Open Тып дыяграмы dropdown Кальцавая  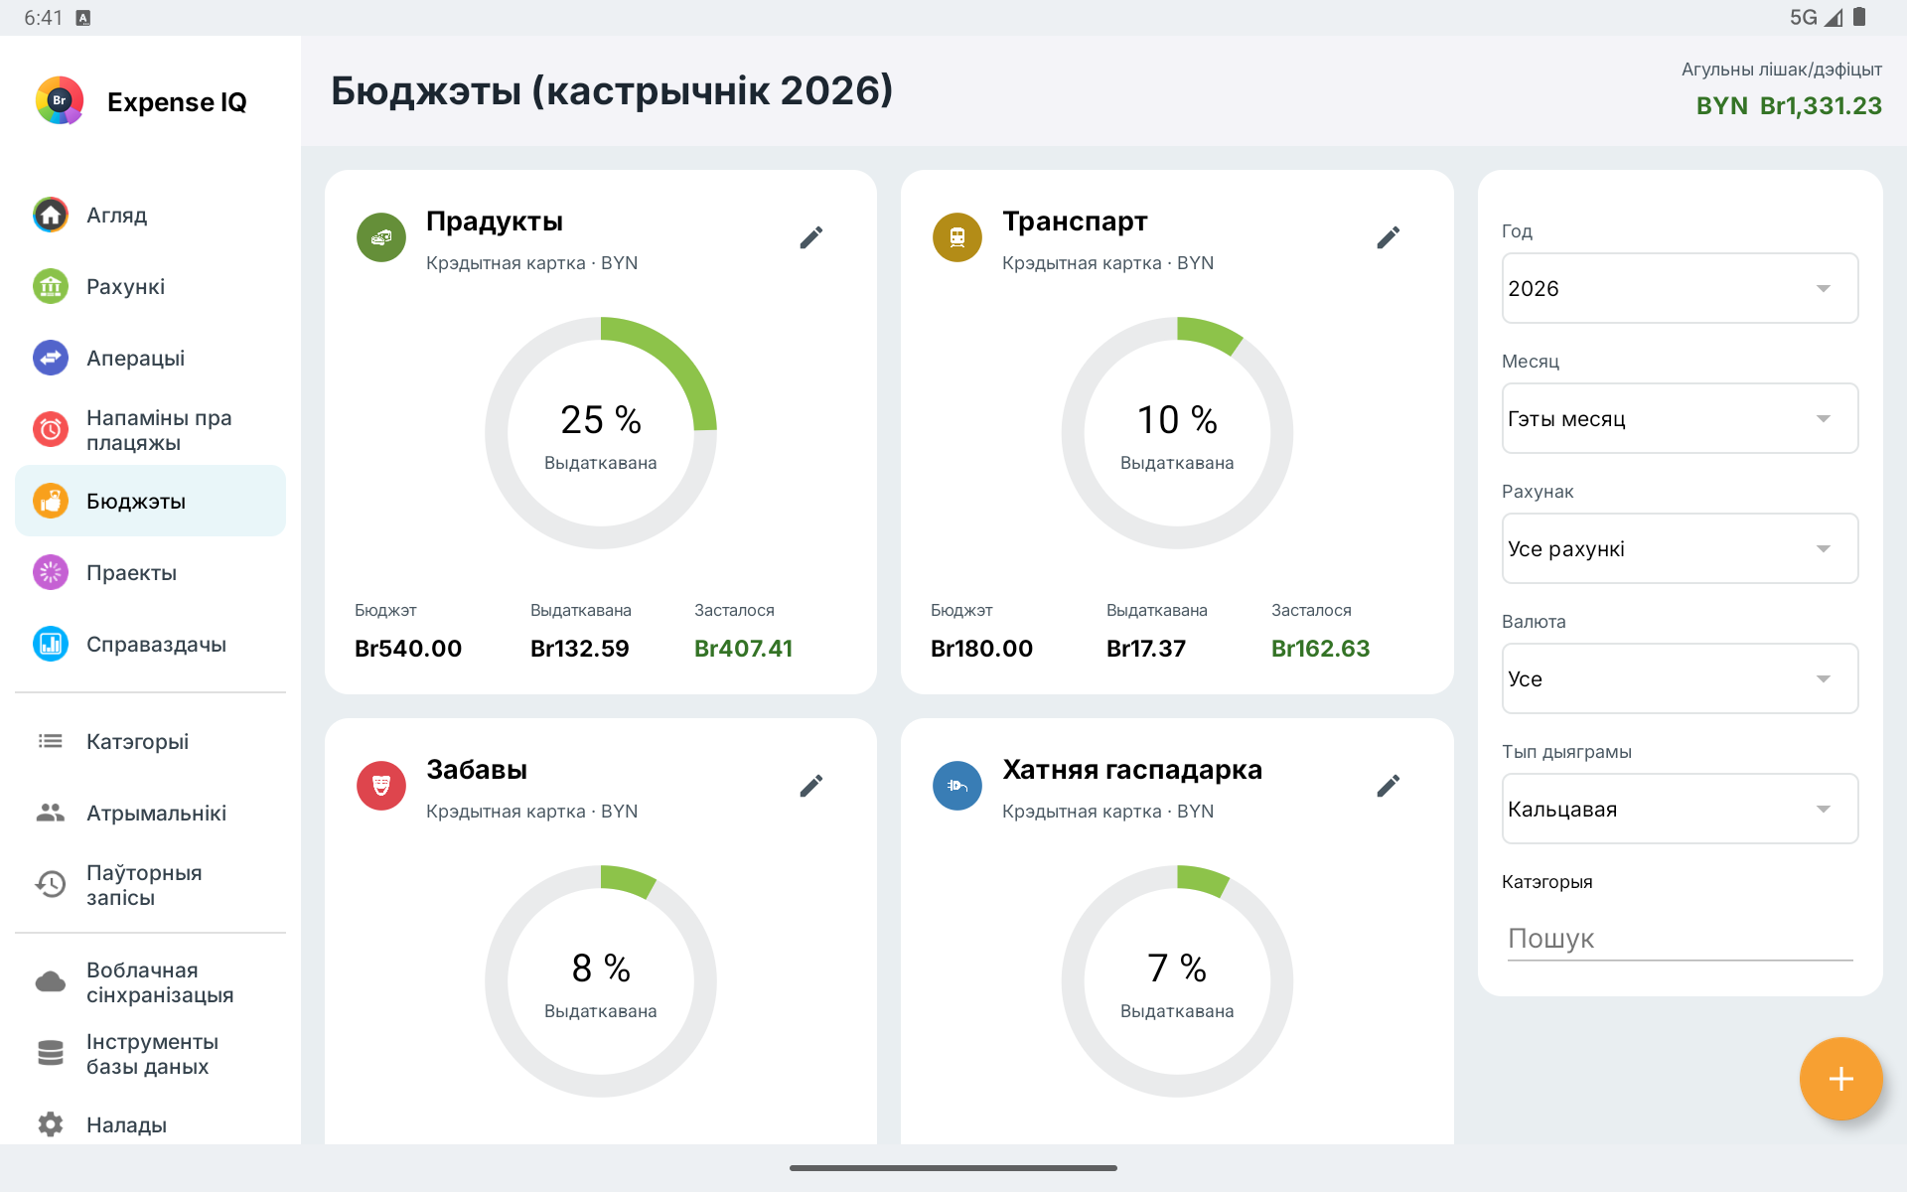tap(1680, 809)
